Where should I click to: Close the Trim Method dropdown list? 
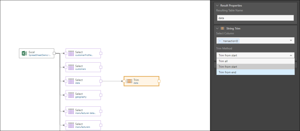(291, 56)
